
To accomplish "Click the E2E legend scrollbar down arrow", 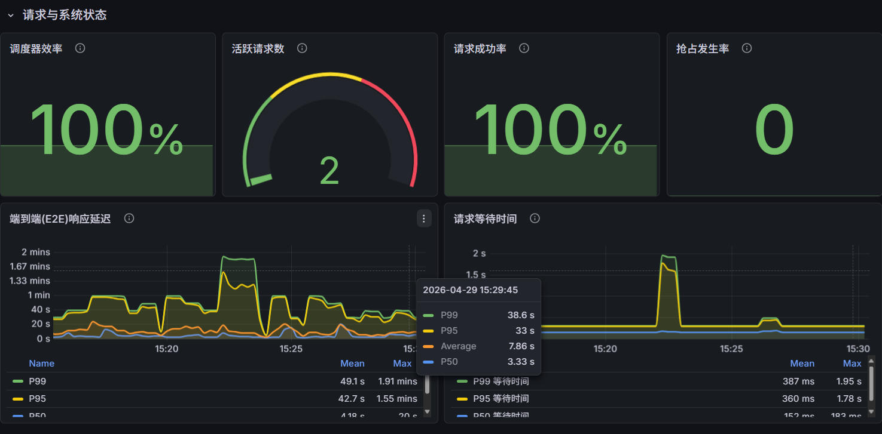I will (427, 412).
